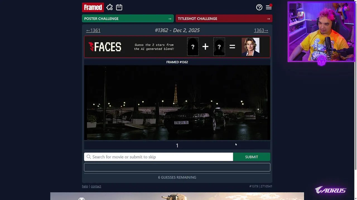The image size is (357, 200).
Task: Click the 'FRAMED #1362' label
Action: 177,62
